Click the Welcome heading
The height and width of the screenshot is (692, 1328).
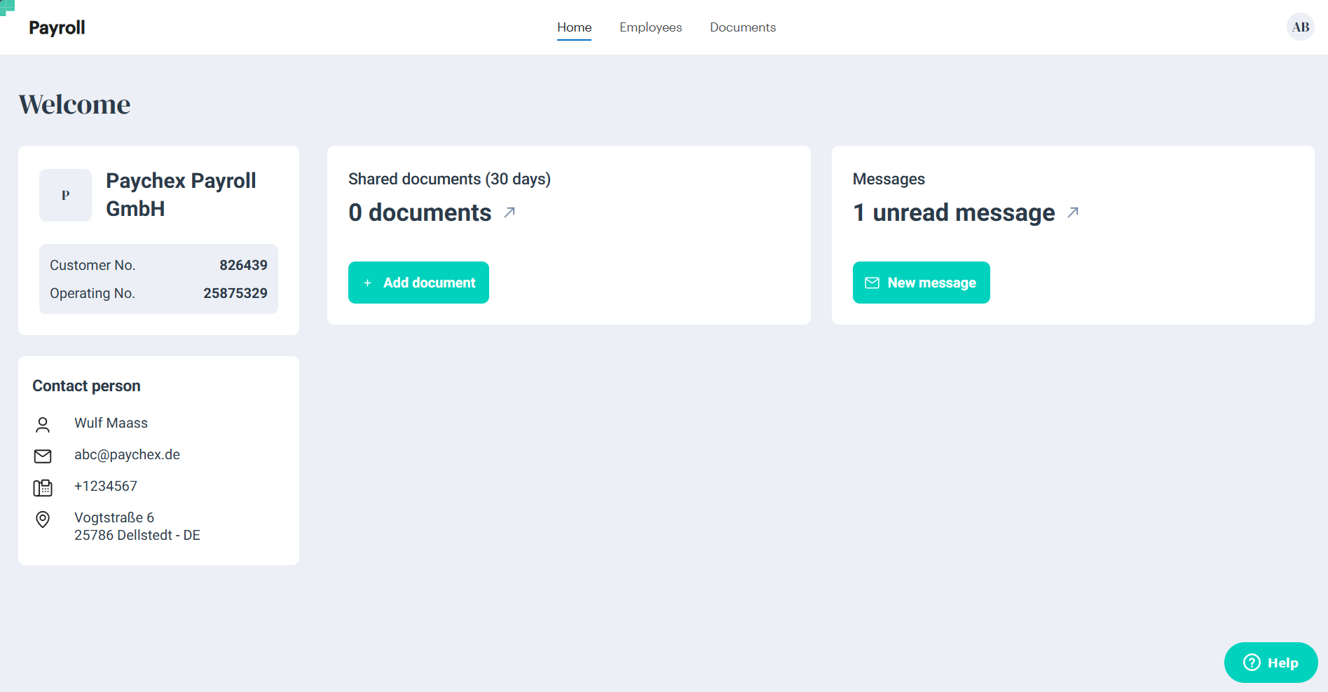pos(74,104)
